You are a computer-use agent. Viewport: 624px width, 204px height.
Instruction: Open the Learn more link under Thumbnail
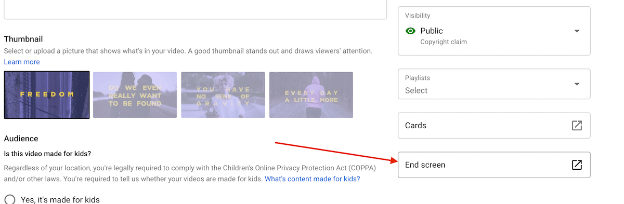click(22, 62)
